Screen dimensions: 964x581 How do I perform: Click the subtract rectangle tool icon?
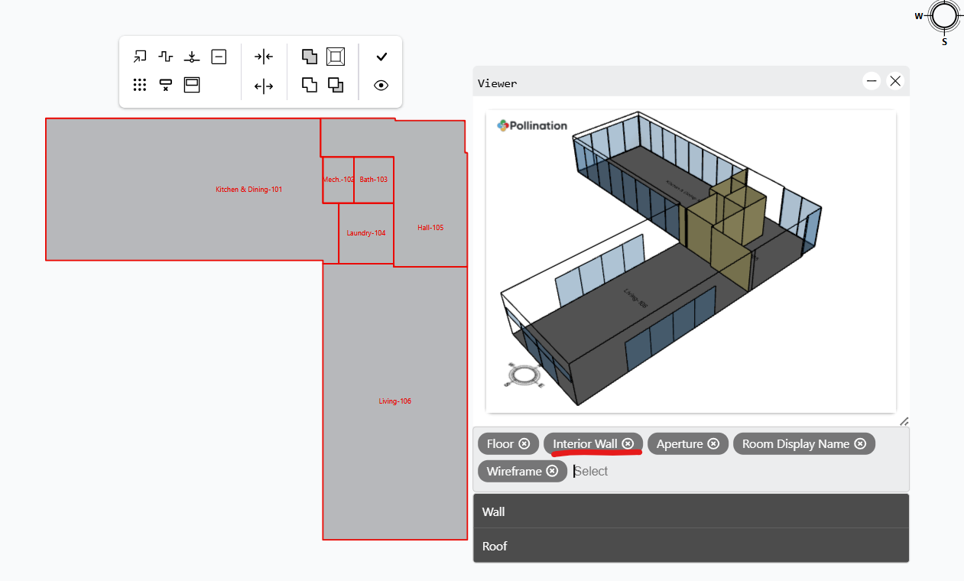point(219,56)
